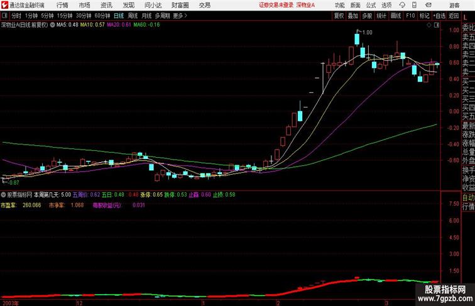Click the -0.87 low price marker
Viewport: 475px width, 306px height.
pos(14,183)
